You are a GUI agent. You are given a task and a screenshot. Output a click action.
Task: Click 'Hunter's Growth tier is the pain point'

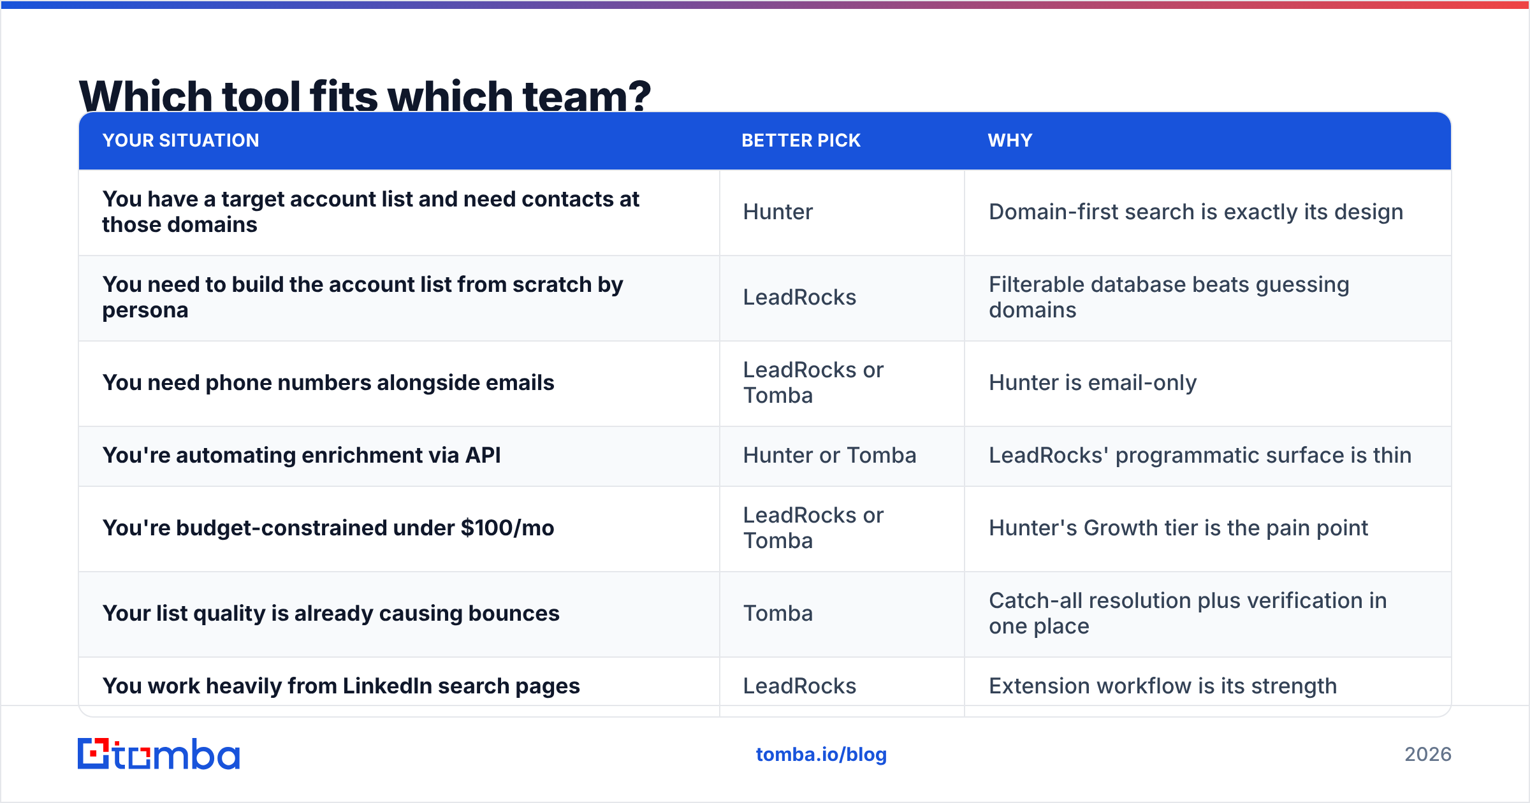tap(1179, 528)
